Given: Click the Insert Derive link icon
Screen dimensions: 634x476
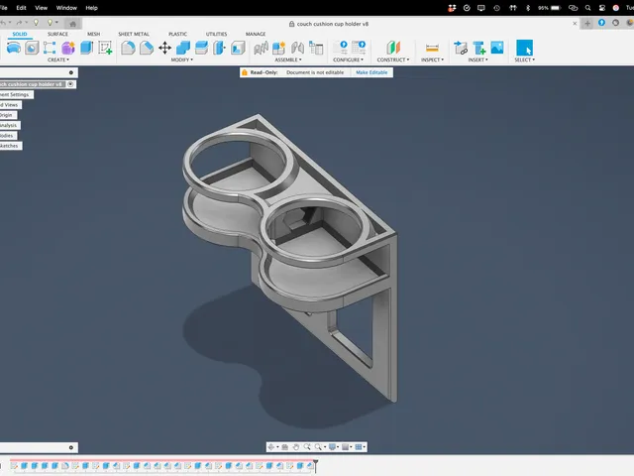Looking at the screenshot, I should 461,48.
